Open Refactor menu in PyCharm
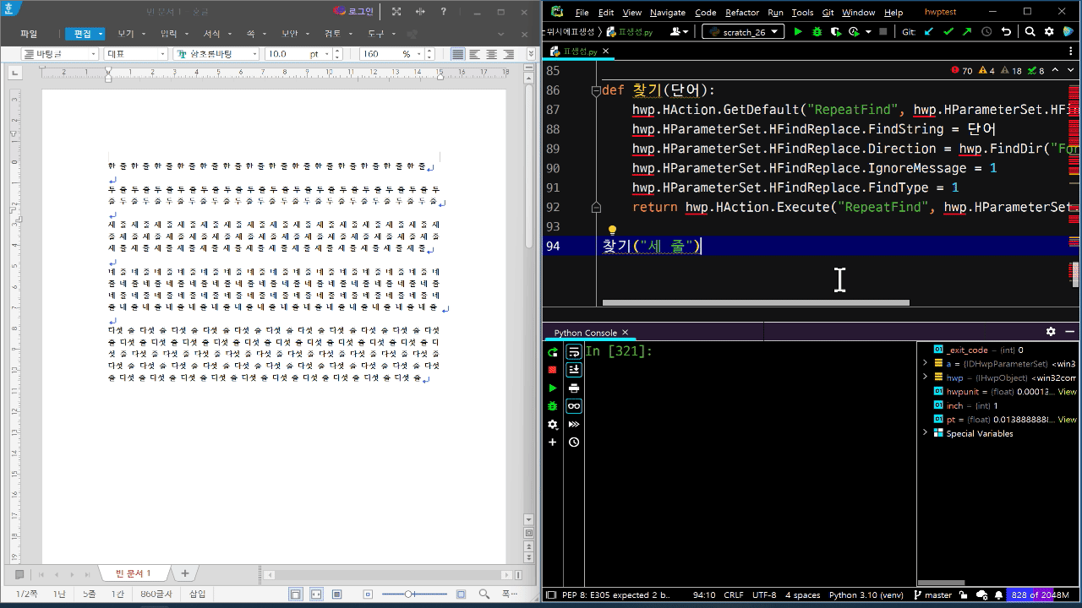The image size is (1082, 608). [x=742, y=13]
